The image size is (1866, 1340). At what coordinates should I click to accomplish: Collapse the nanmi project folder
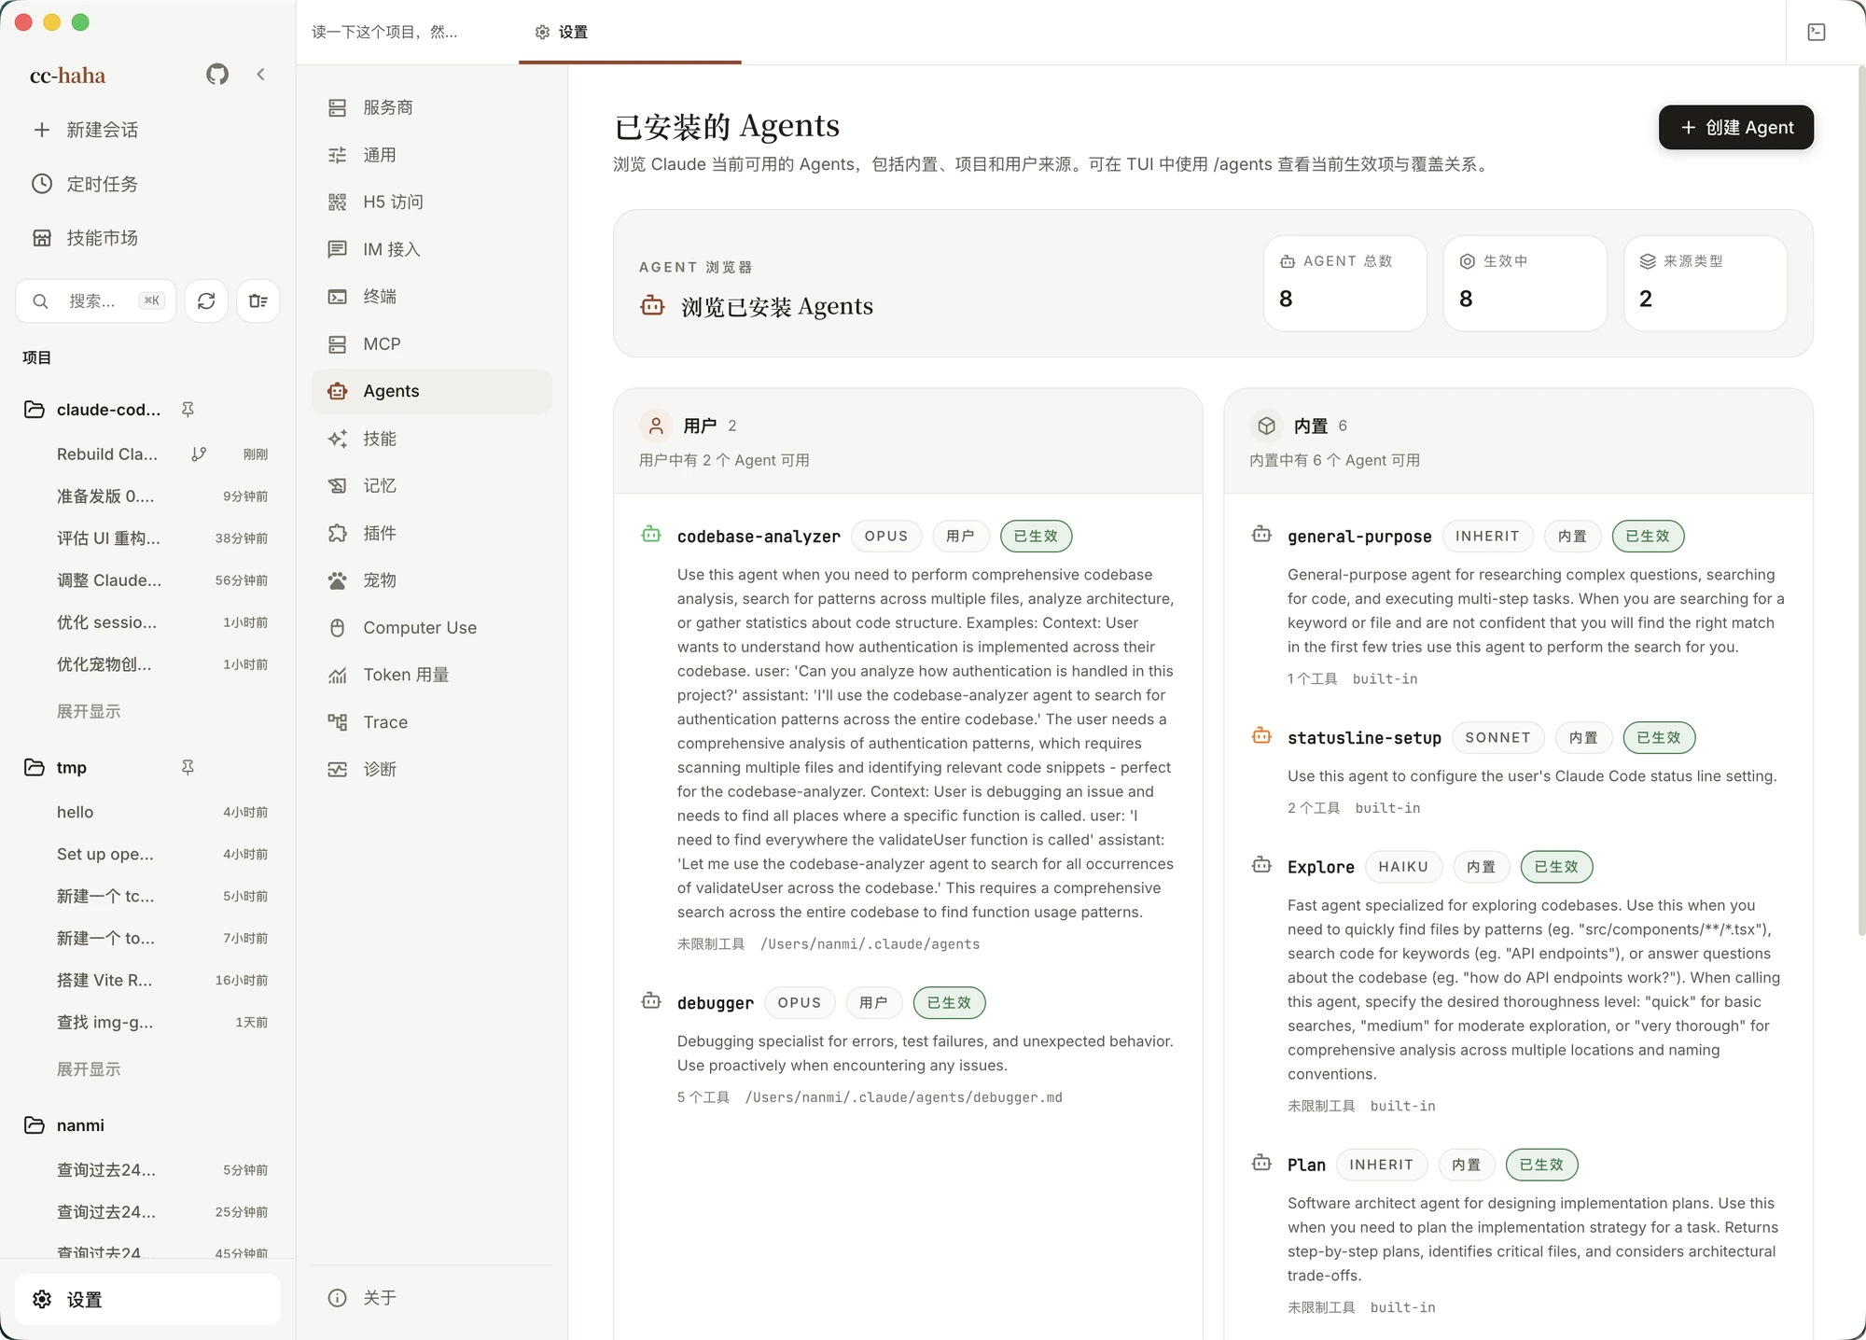pos(35,1125)
